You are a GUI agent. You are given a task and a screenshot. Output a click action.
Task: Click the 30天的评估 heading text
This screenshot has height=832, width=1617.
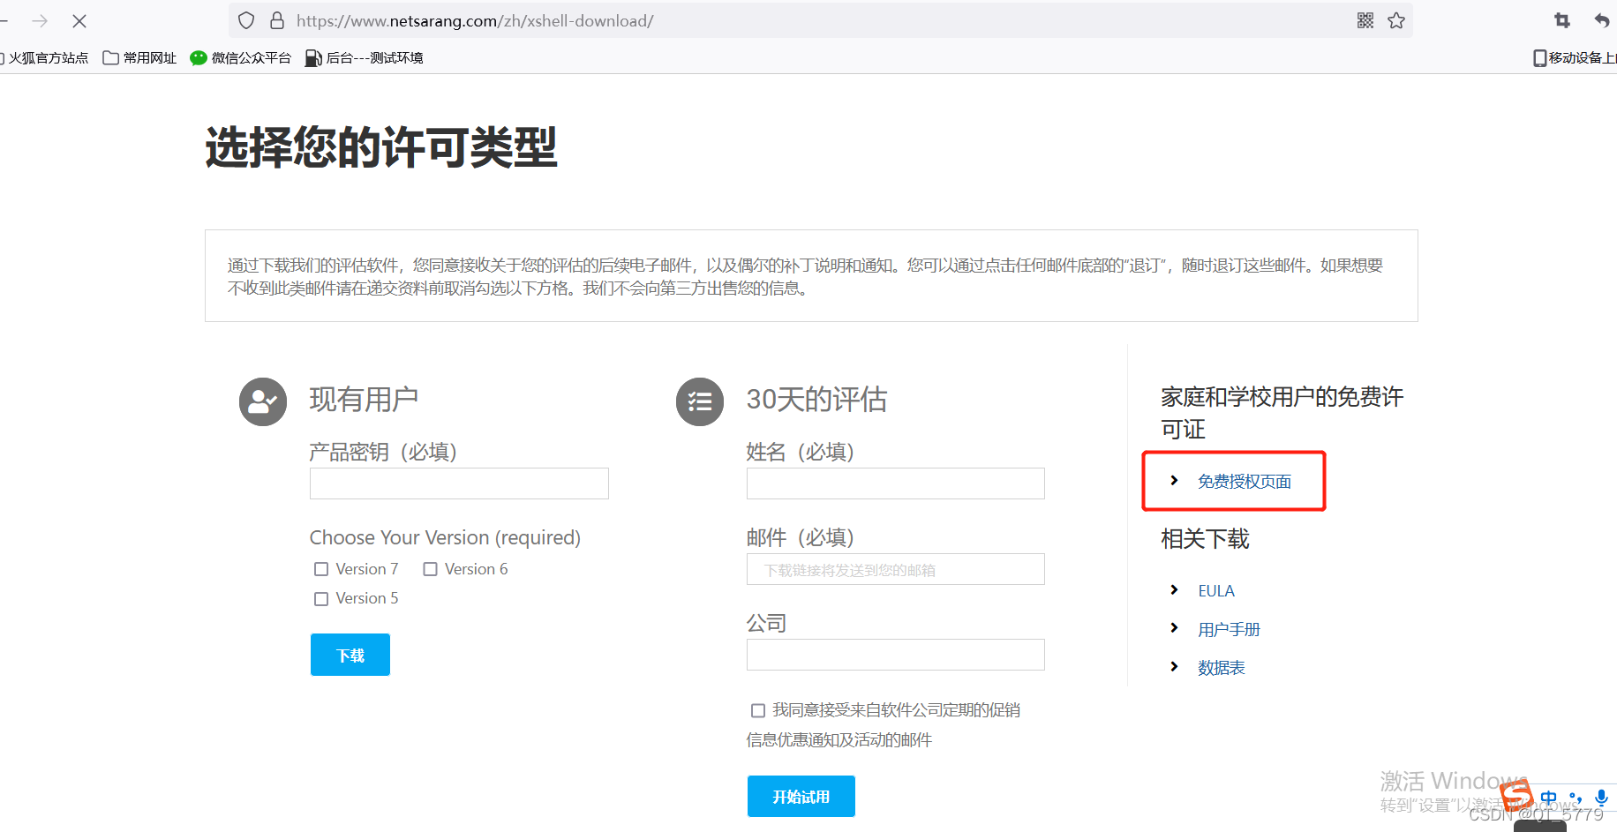(x=816, y=400)
